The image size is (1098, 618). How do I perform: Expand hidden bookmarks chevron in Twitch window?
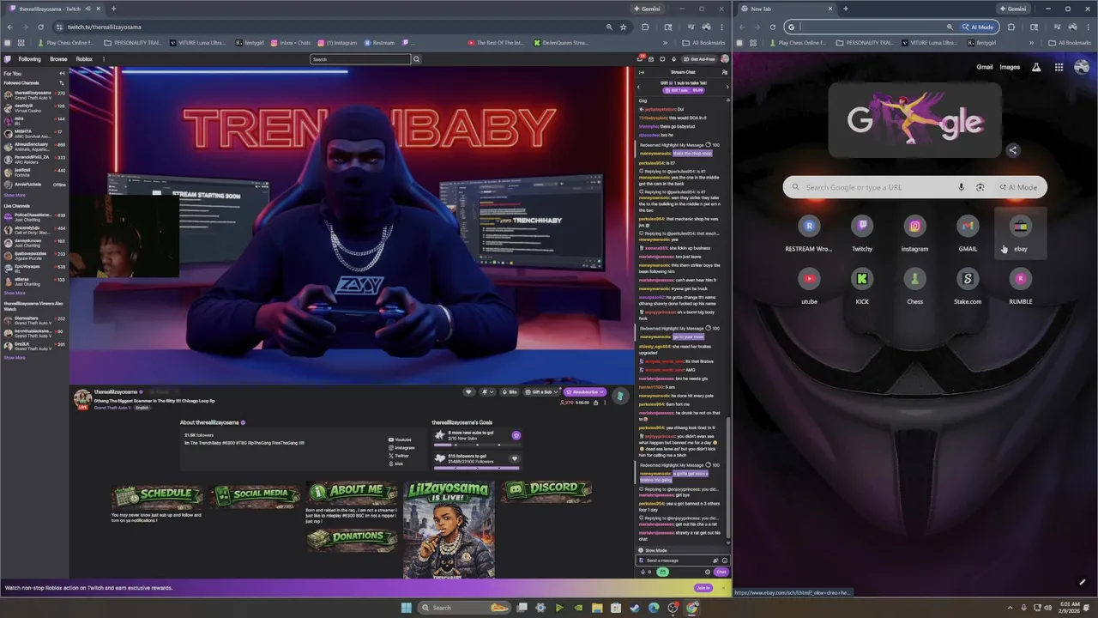point(665,42)
